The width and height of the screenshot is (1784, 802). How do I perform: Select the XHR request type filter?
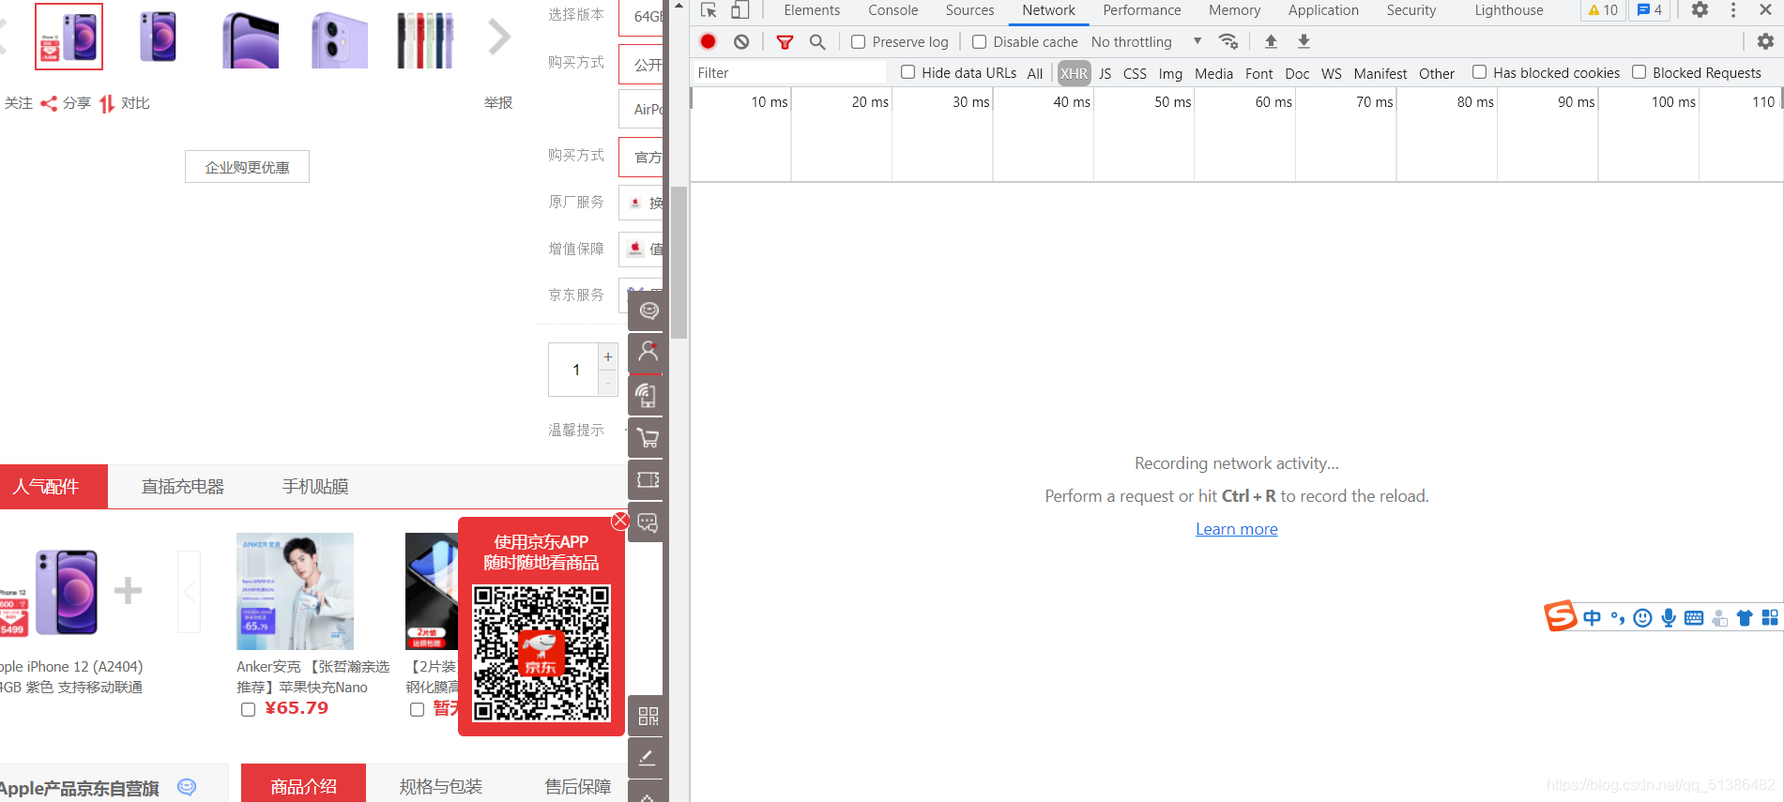click(x=1074, y=73)
